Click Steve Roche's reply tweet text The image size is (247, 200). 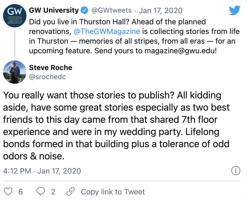pos(116,126)
